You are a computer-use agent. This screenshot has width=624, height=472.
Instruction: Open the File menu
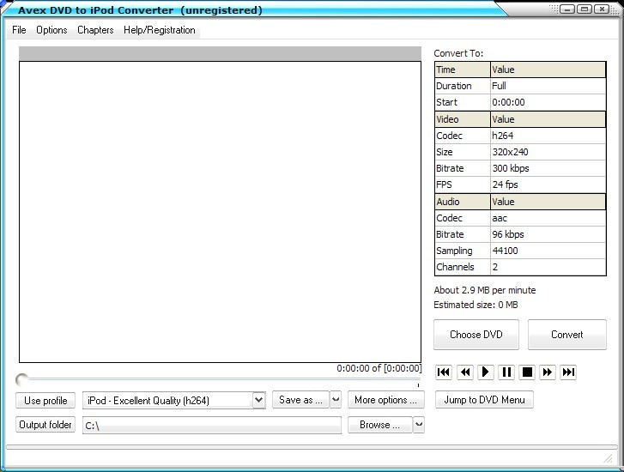coord(19,30)
